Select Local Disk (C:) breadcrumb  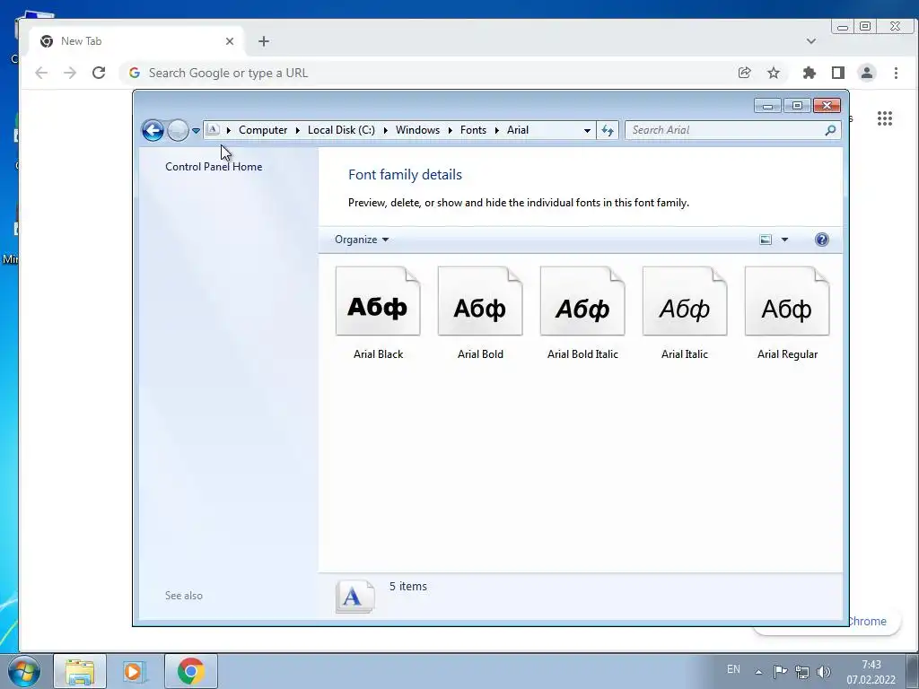click(x=341, y=130)
